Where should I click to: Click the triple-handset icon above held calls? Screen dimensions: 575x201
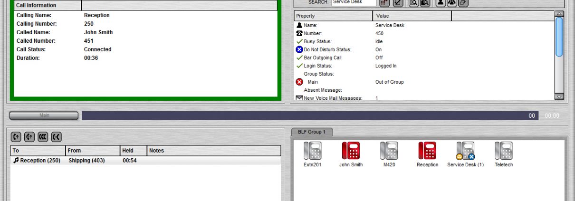(43, 137)
